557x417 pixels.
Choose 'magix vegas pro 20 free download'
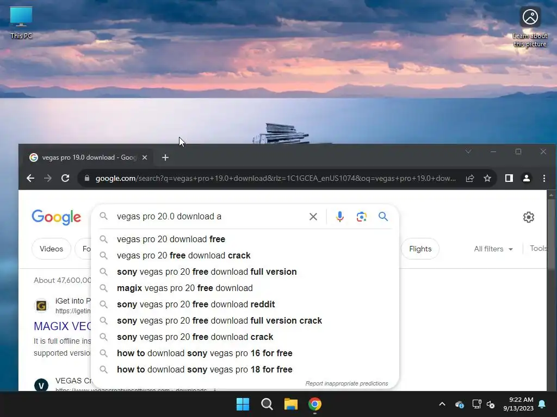coord(245,288)
